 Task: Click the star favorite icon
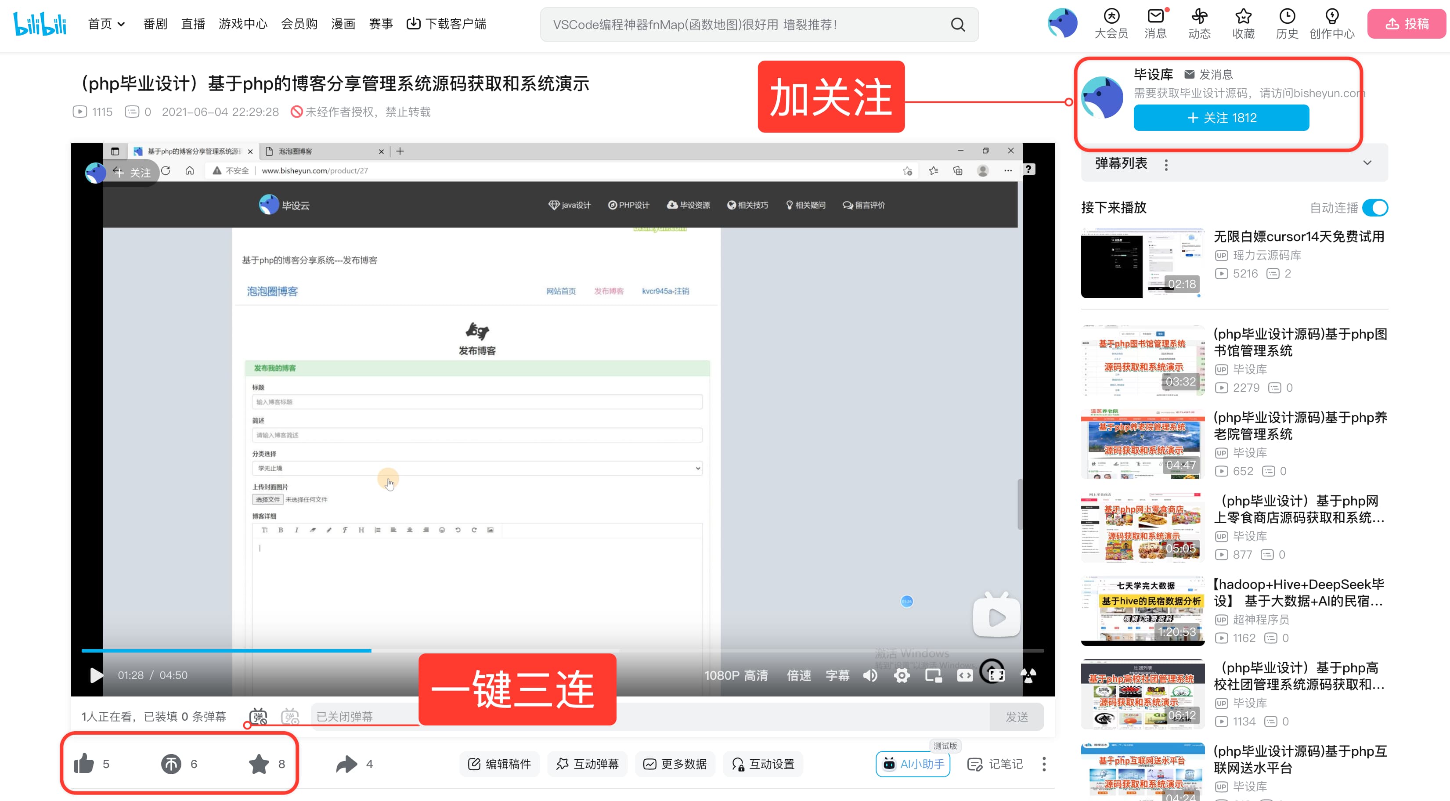(x=259, y=764)
